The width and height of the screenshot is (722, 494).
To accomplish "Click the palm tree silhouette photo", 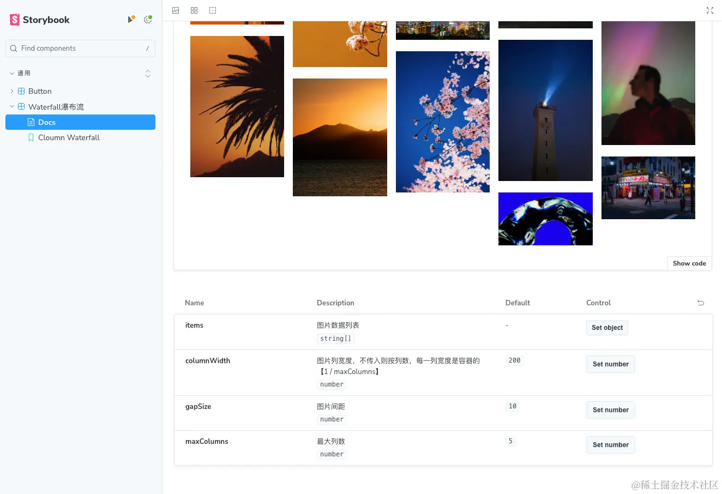I will 237,106.
